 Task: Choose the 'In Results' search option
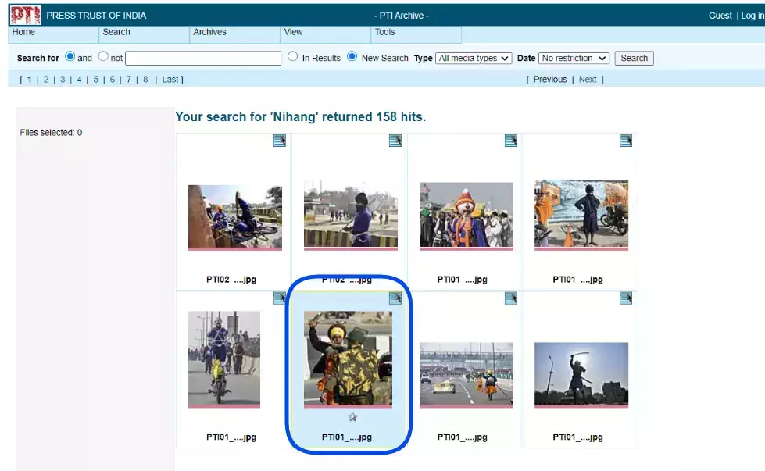(293, 57)
